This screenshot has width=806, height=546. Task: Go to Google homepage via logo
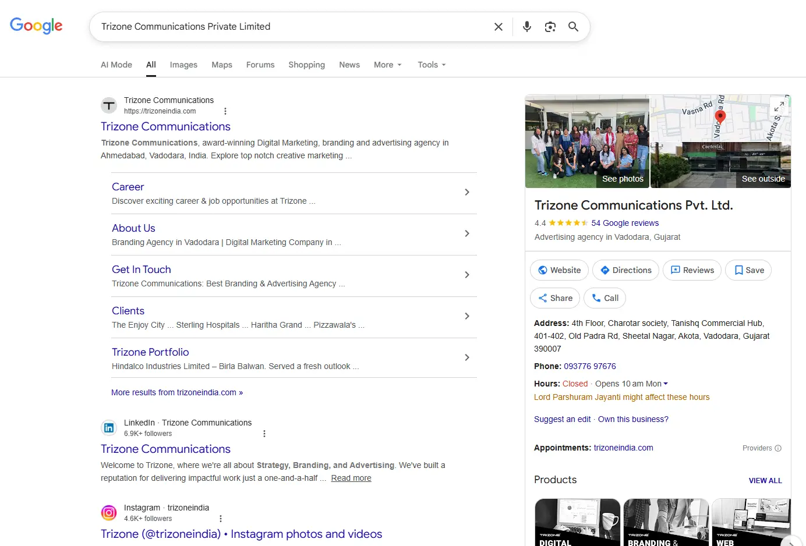36,26
